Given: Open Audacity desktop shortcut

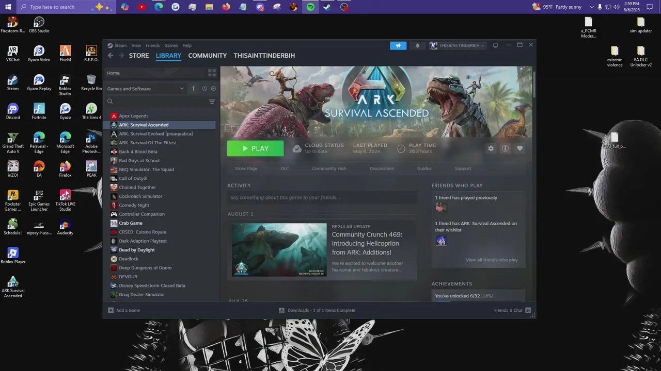Looking at the screenshot, I should pyautogui.click(x=65, y=227).
